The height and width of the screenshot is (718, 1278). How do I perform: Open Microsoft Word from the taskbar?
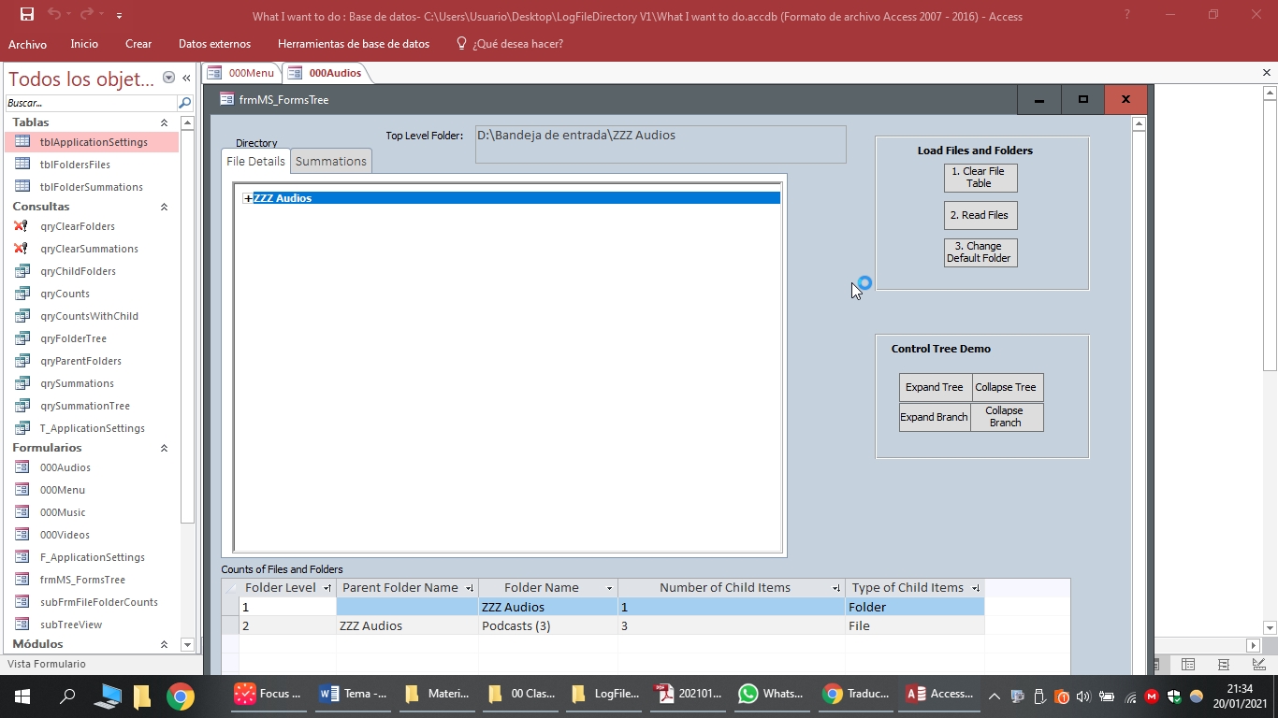click(354, 695)
